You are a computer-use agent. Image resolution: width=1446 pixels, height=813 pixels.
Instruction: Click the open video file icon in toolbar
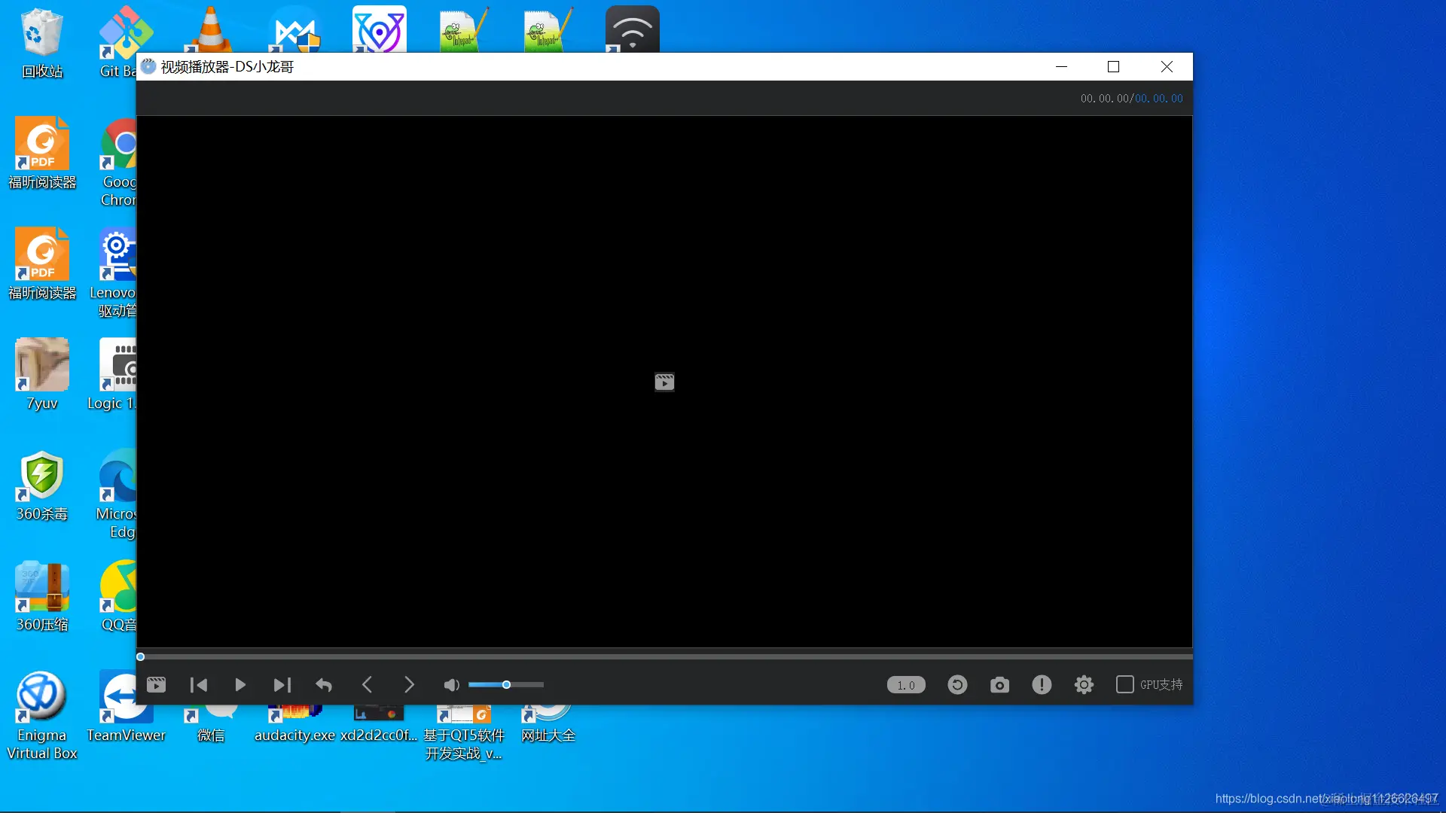156,684
